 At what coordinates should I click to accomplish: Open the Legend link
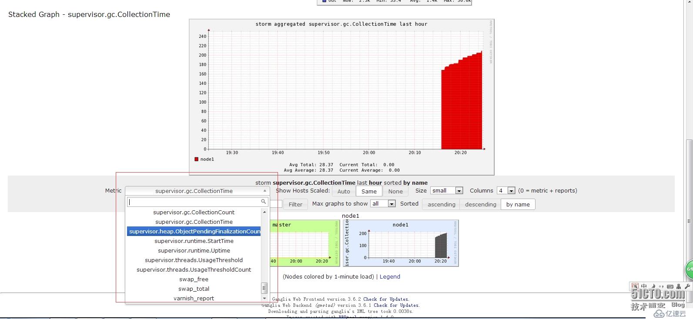pos(390,277)
